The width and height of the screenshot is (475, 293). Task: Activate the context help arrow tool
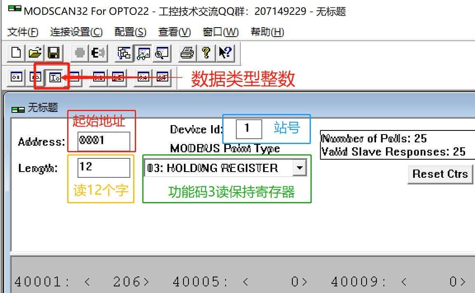(225, 53)
